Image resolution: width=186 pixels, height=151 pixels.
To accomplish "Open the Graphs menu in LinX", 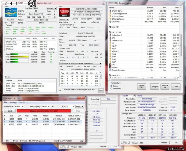I will [x=22, y=102].
